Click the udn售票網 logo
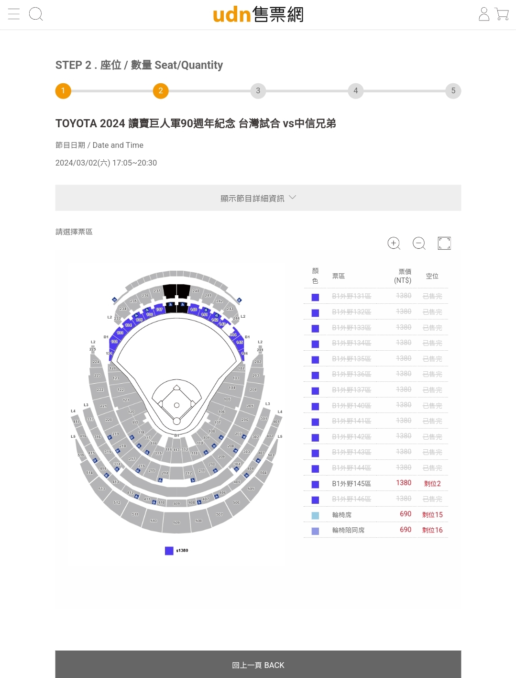 click(x=258, y=14)
